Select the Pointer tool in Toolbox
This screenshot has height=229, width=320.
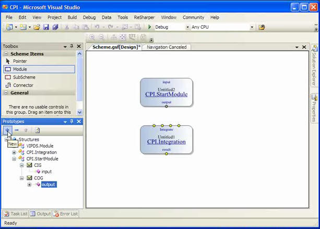20,61
